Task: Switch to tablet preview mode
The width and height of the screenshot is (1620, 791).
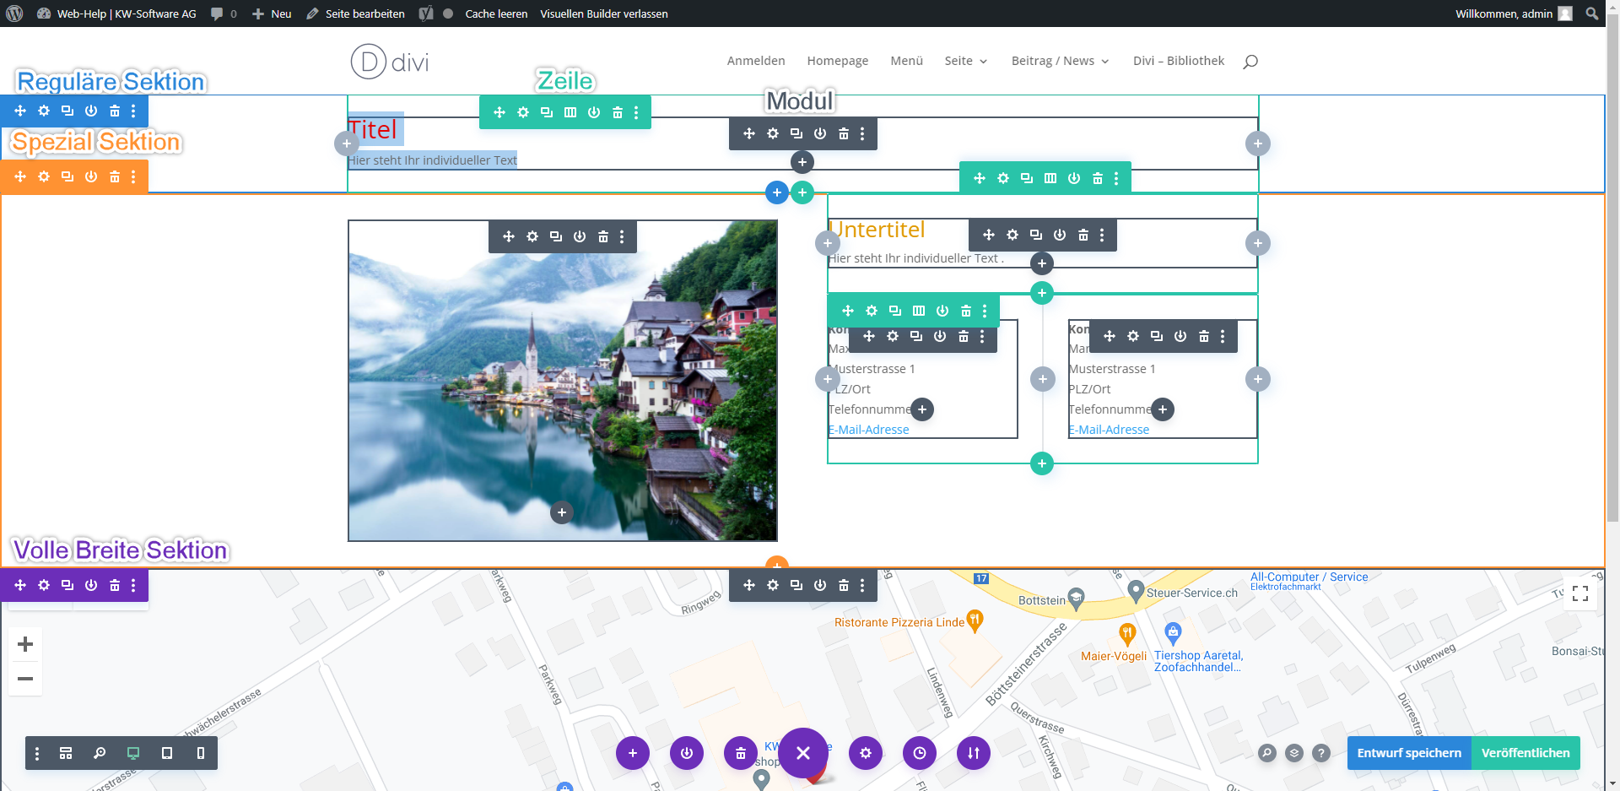Action: [167, 753]
